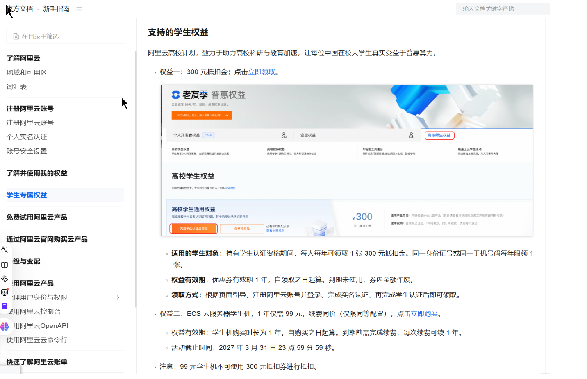
Task: Click the cursor-click icon in floating toolbar
Action: (x=5, y=279)
